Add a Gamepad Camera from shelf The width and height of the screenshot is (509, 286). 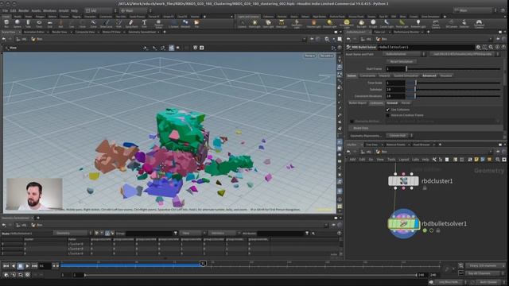tap(479, 23)
